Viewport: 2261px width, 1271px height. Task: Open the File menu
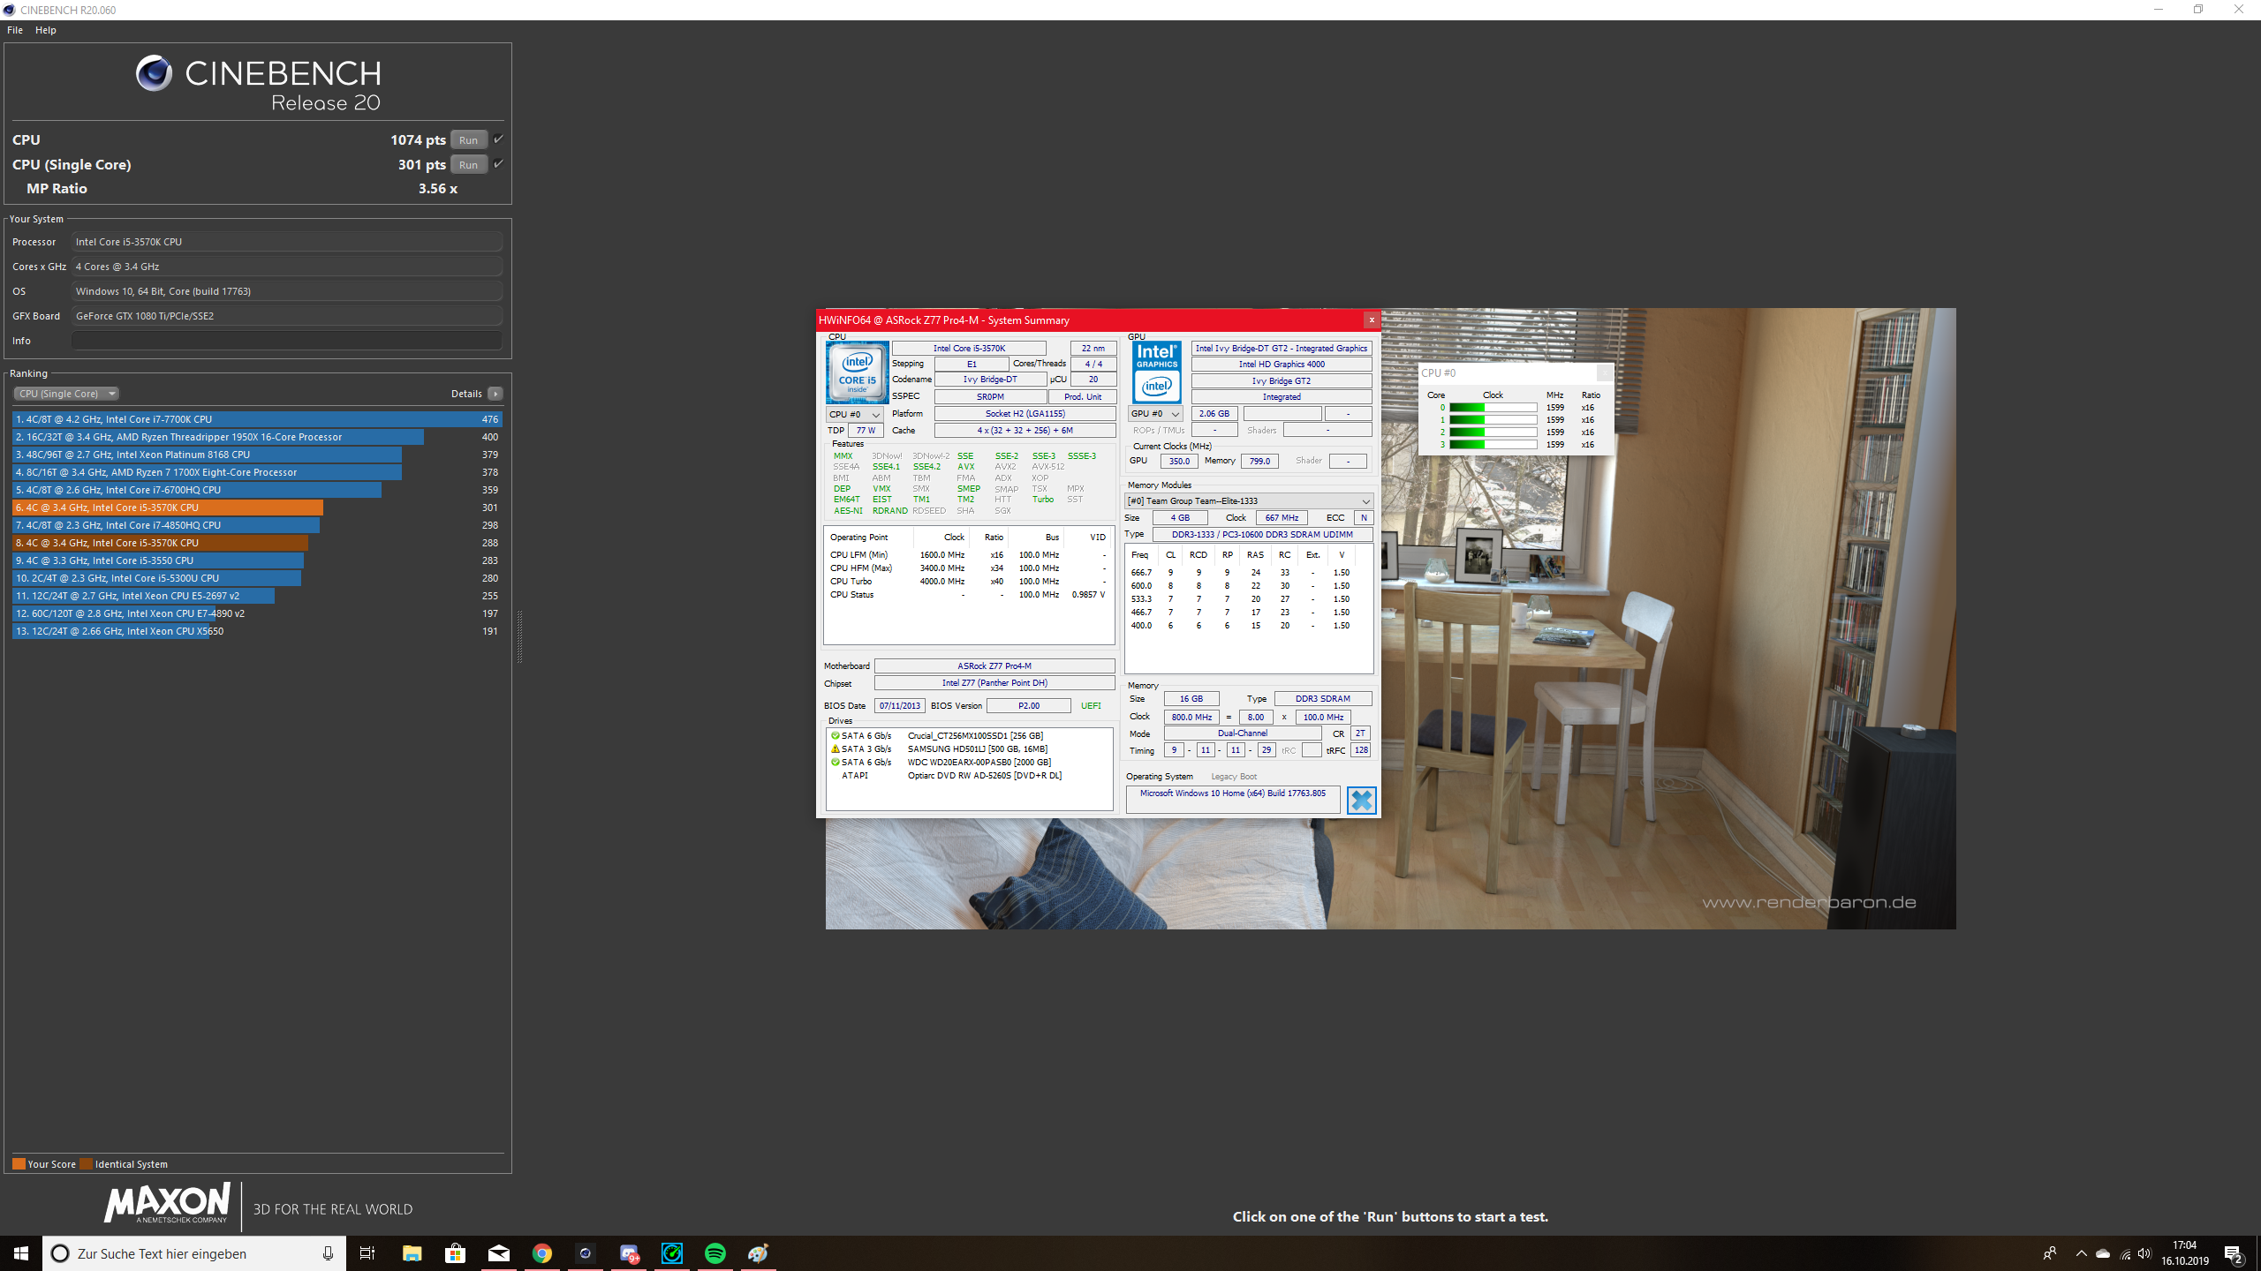15,30
